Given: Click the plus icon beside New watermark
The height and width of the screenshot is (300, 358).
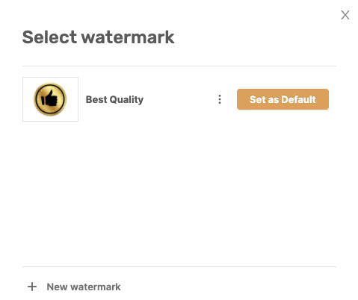Looking at the screenshot, I should click(x=32, y=287).
